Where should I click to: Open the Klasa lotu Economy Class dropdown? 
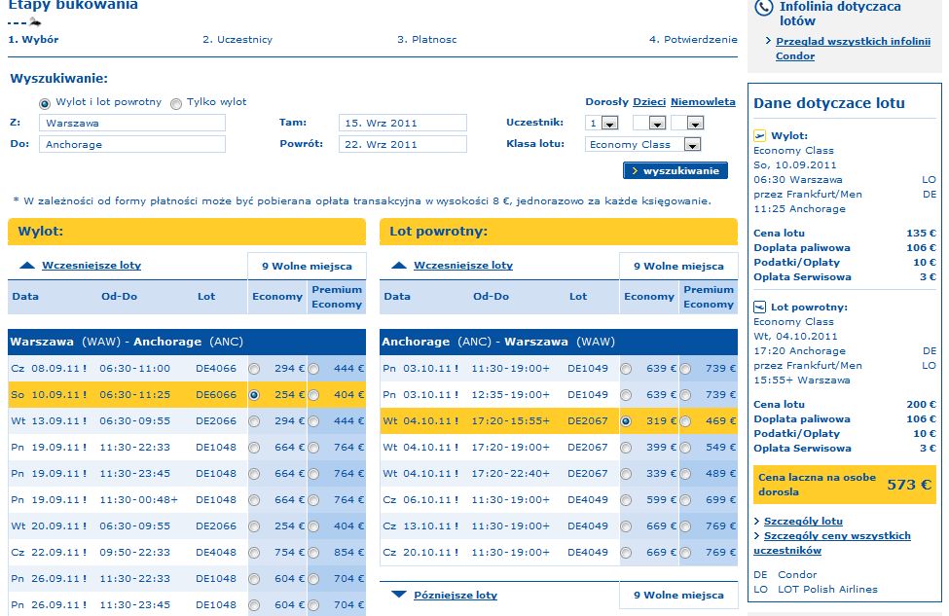click(692, 145)
